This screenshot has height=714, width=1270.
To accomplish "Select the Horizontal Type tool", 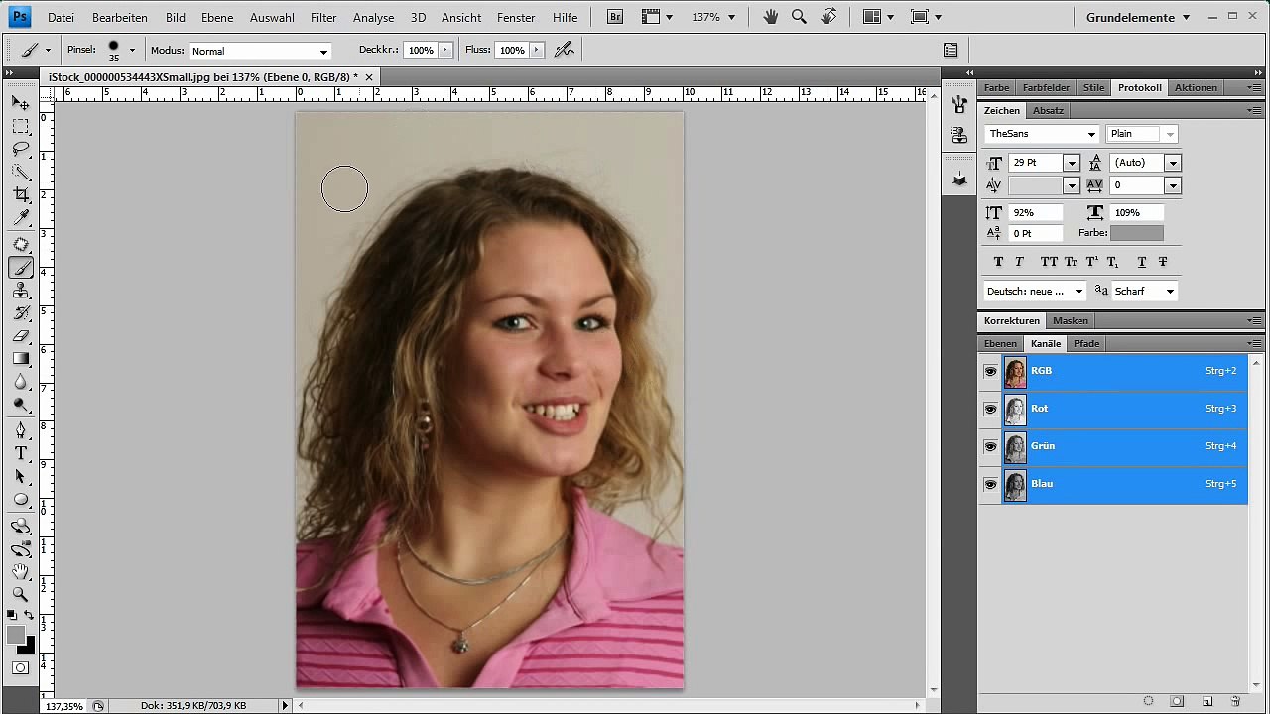I will click(21, 453).
